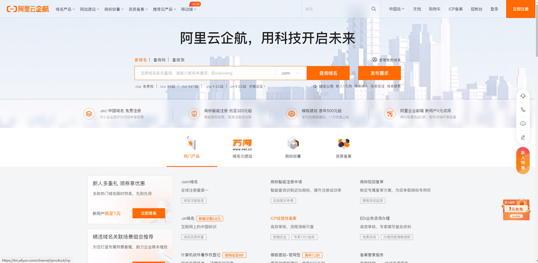The height and width of the screenshot is (263, 538).
Task: Click 登录 in top navigation
Action: point(494,9)
